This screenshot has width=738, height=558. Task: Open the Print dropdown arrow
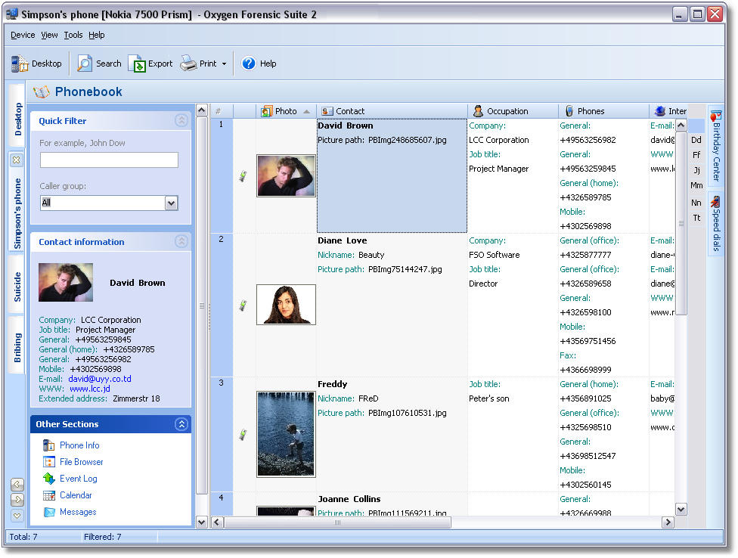click(x=224, y=64)
